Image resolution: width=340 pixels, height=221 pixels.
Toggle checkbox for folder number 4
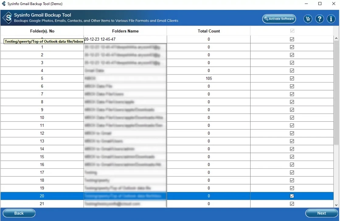(x=292, y=70)
